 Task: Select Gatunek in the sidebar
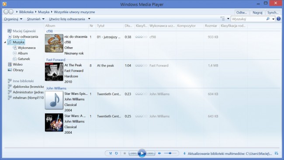click(24, 59)
